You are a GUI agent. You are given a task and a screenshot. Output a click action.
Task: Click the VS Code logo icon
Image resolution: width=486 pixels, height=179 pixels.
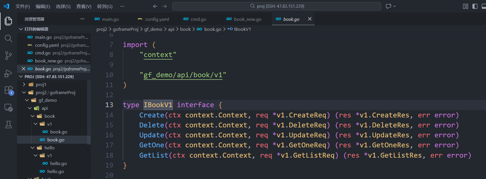pos(6,6)
